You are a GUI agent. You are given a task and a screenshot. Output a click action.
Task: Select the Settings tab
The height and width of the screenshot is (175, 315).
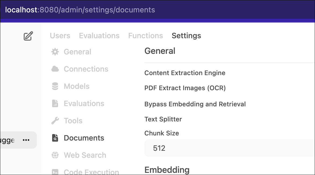tap(186, 36)
